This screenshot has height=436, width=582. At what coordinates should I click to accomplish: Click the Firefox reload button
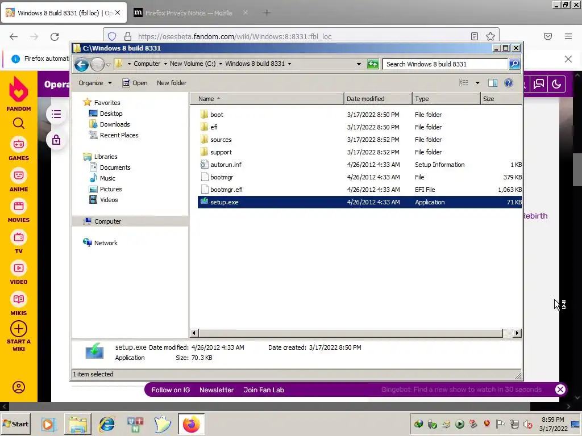point(55,36)
